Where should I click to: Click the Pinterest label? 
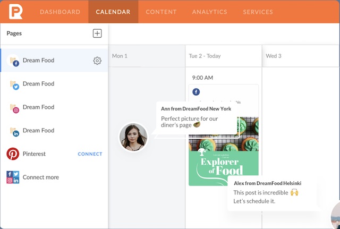pos(34,154)
